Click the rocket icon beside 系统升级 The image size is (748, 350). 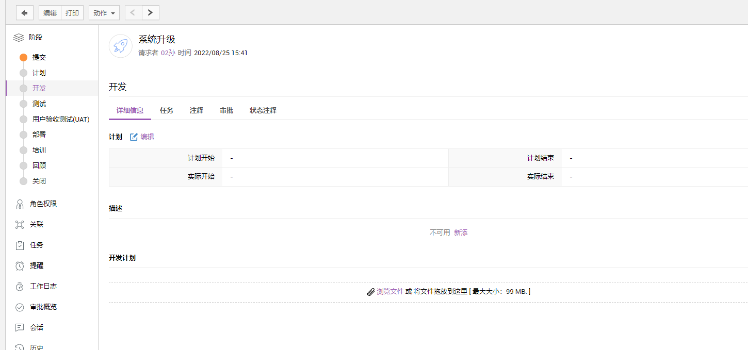point(121,46)
